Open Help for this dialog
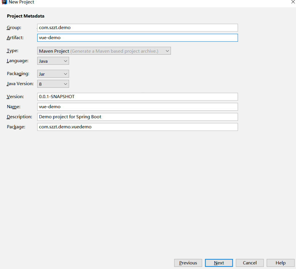 click(x=281, y=263)
